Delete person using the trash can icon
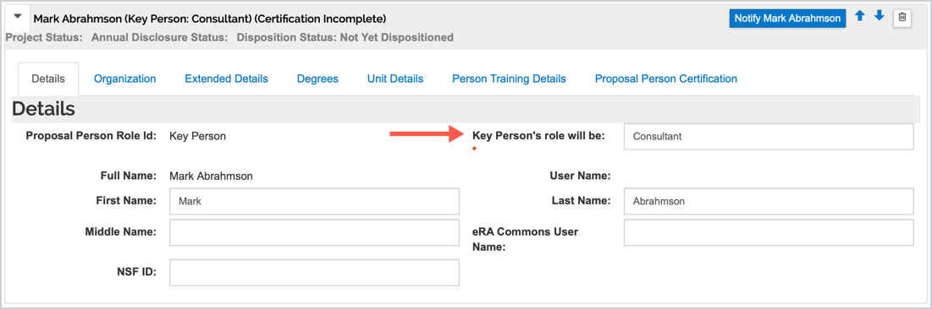Screen dimensions: 932x309 point(902,18)
